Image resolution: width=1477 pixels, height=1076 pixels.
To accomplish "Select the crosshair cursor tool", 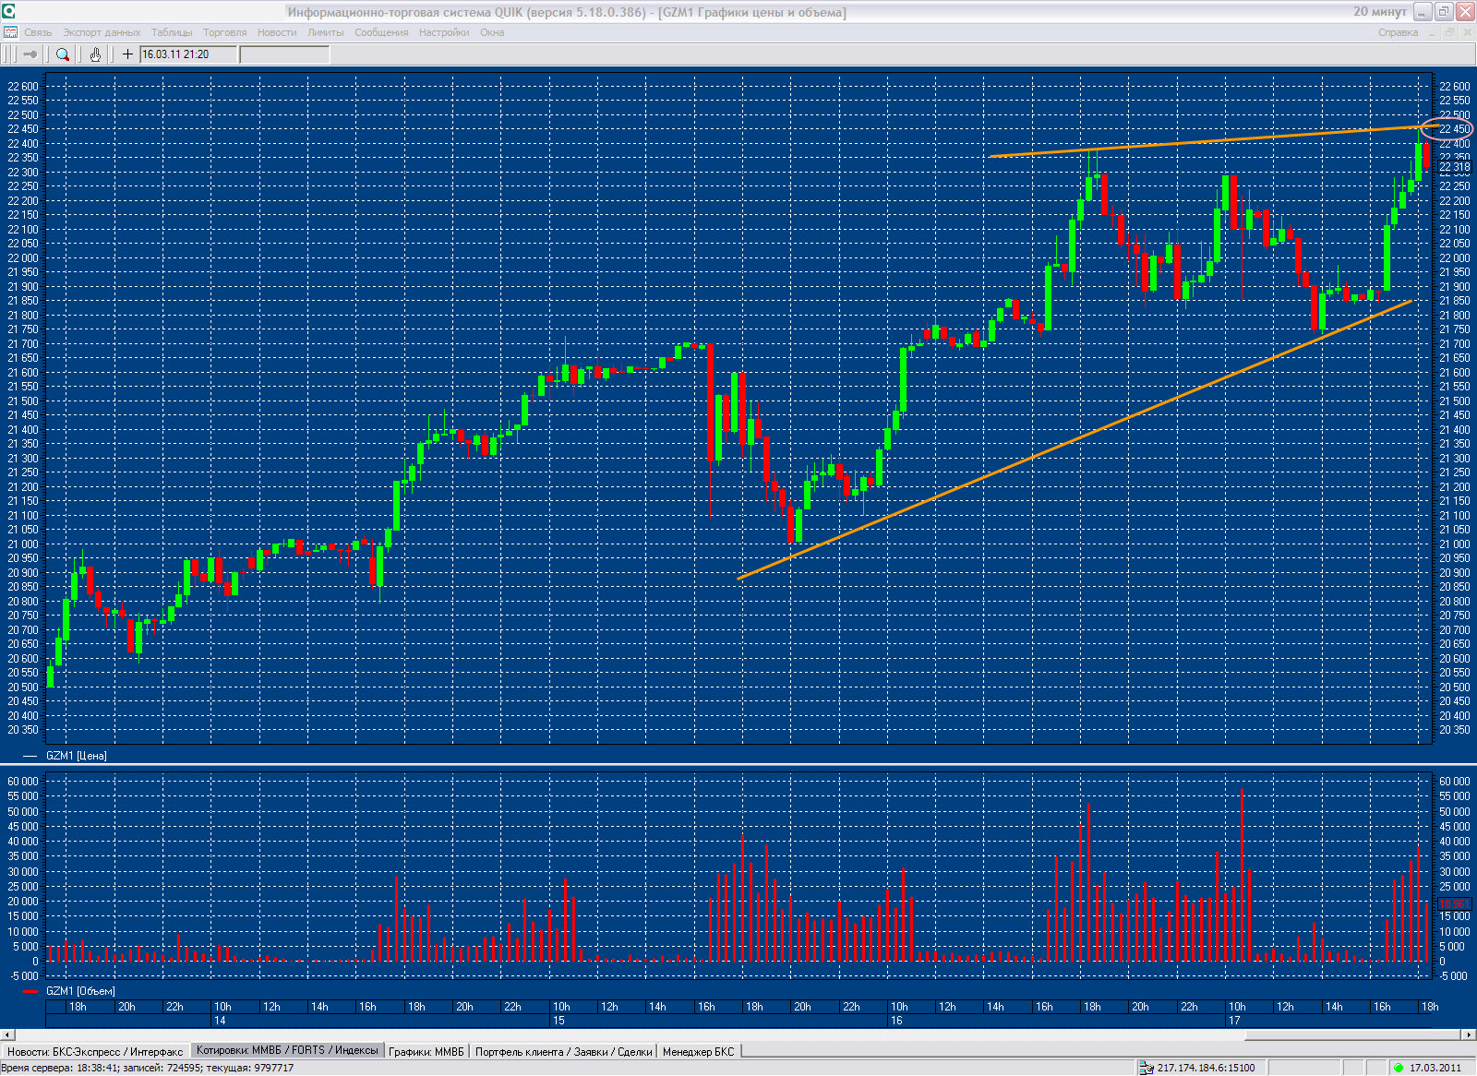I will (x=127, y=54).
